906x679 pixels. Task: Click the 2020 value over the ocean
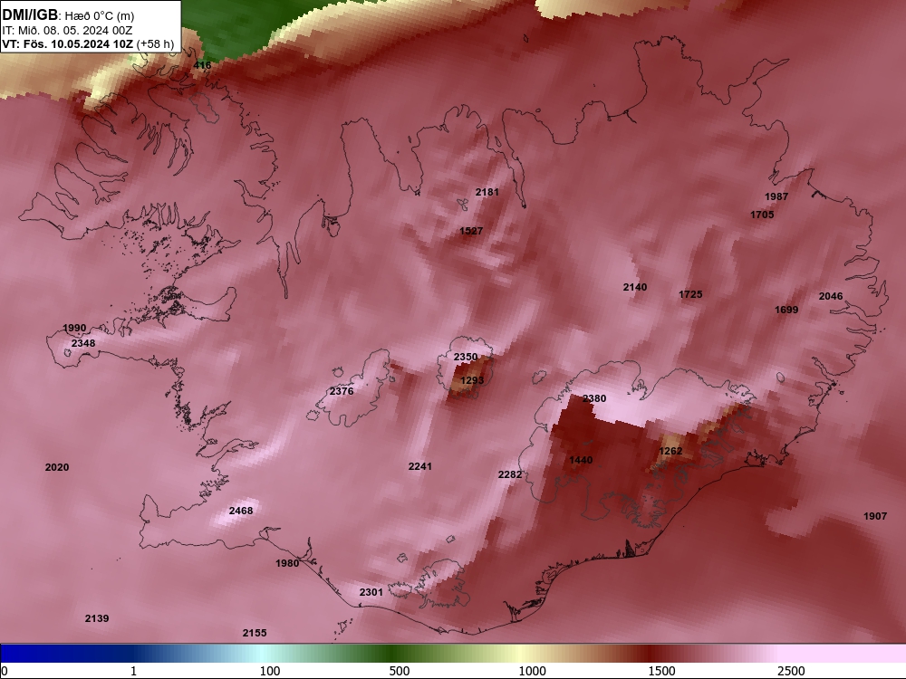pos(57,468)
